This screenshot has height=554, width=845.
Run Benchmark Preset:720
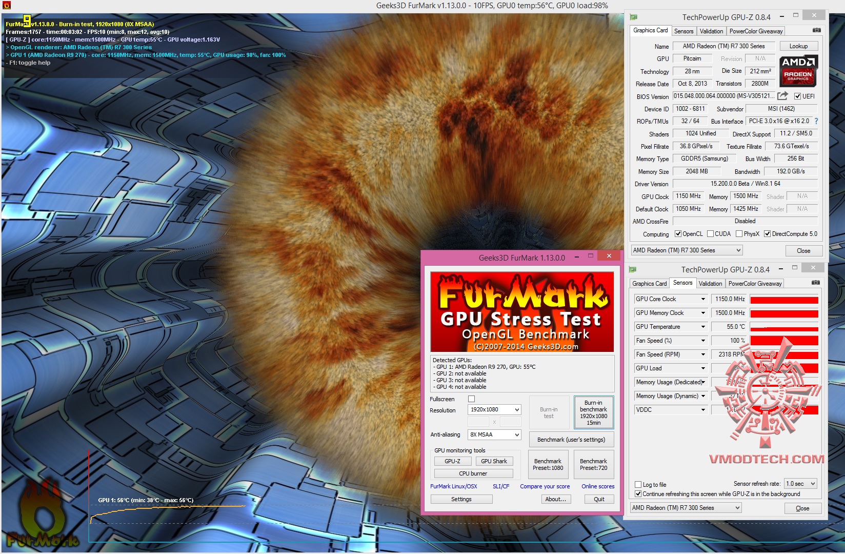593,465
